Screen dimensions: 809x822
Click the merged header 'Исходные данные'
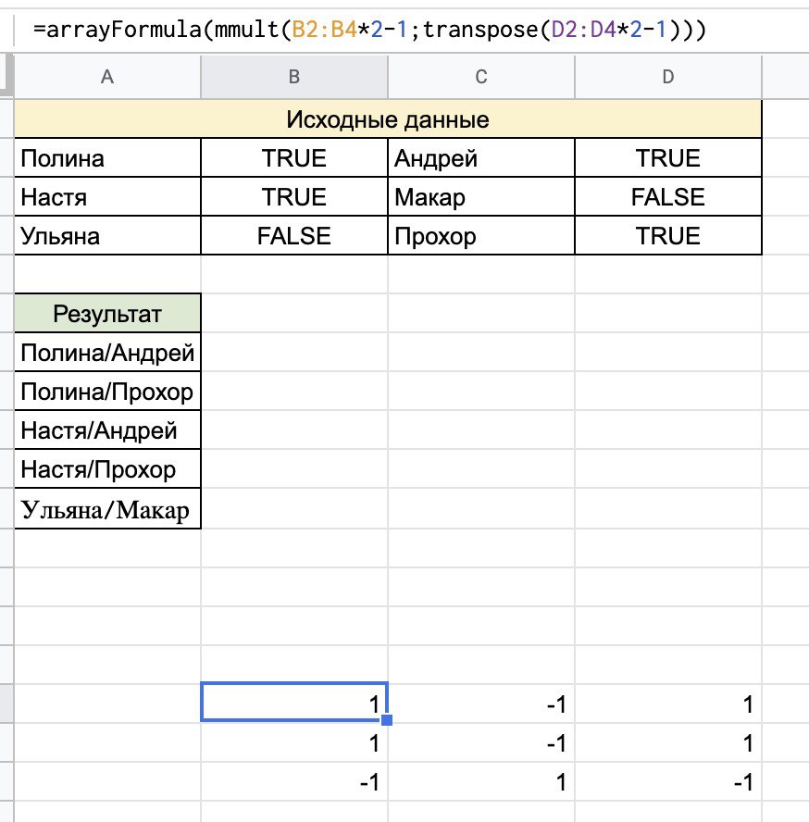(x=388, y=119)
